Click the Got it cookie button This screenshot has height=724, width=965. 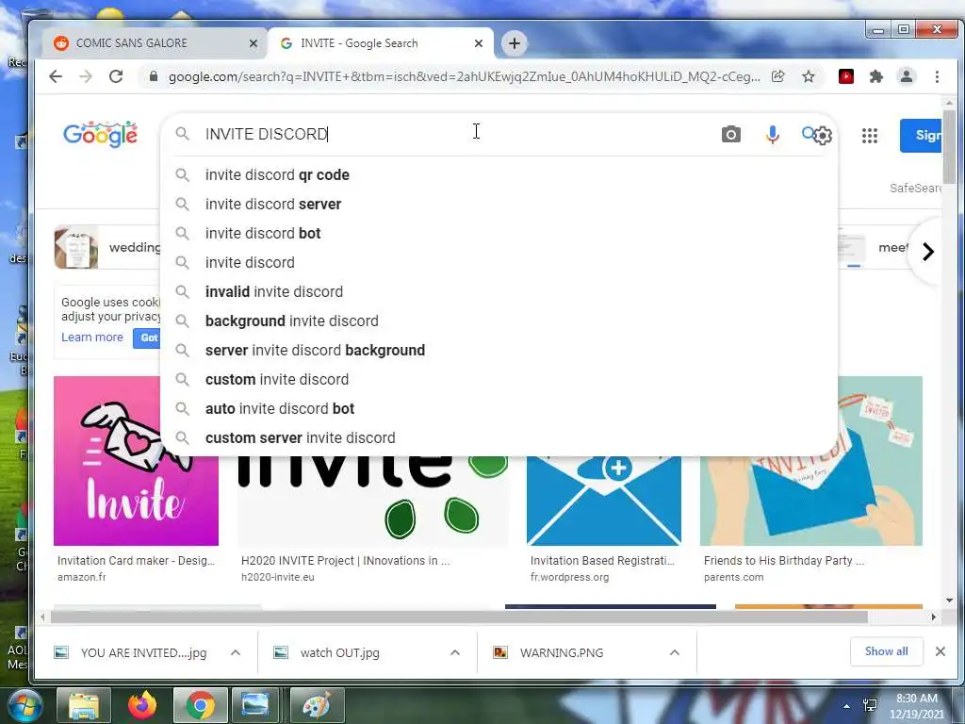147,337
